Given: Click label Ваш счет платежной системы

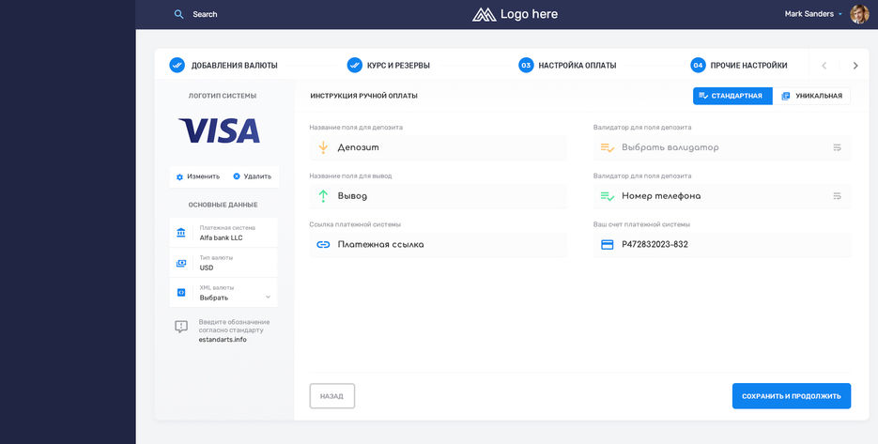Looking at the screenshot, I should click(x=641, y=224).
